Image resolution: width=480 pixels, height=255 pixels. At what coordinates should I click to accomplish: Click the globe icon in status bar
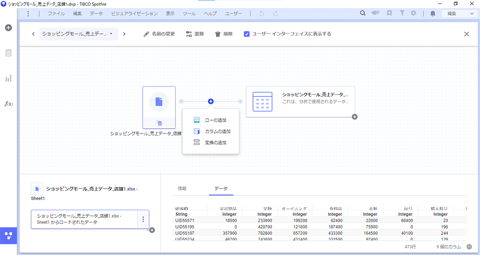(469, 247)
